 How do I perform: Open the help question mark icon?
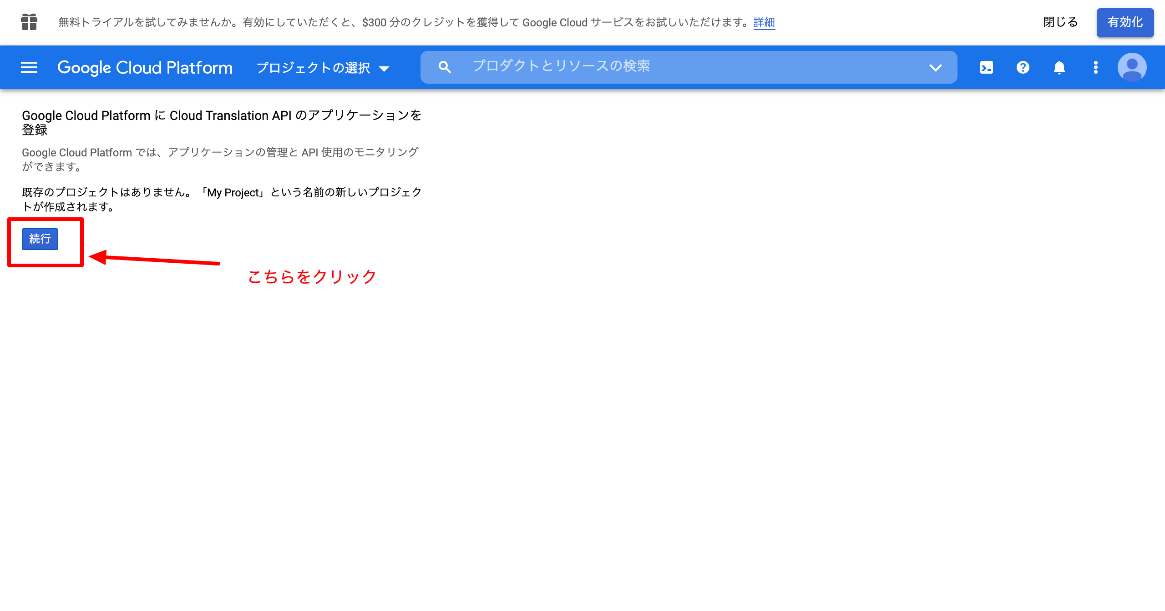click(x=1023, y=68)
